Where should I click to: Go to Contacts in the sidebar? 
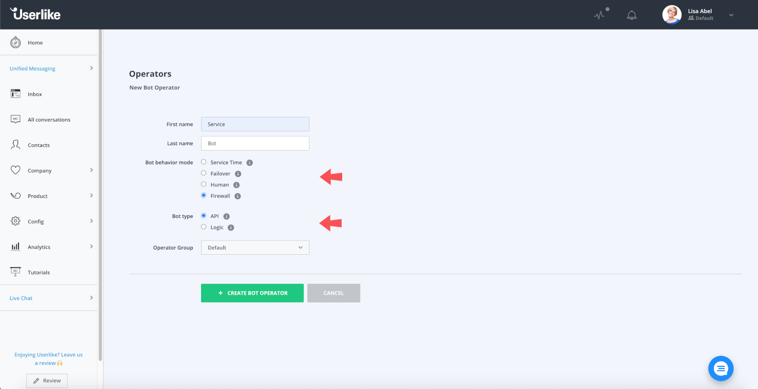pyautogui.click(x=38, y=145)
